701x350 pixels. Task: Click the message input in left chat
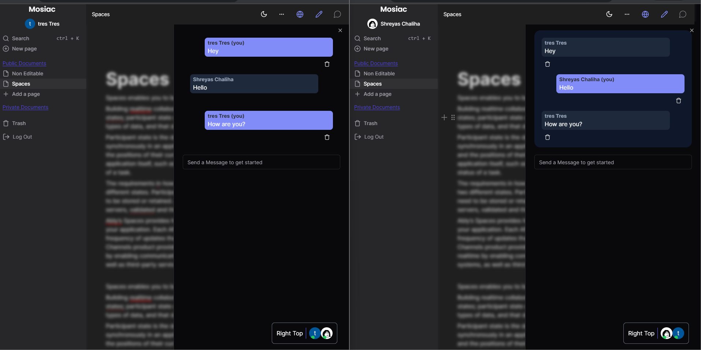[261, 162]
